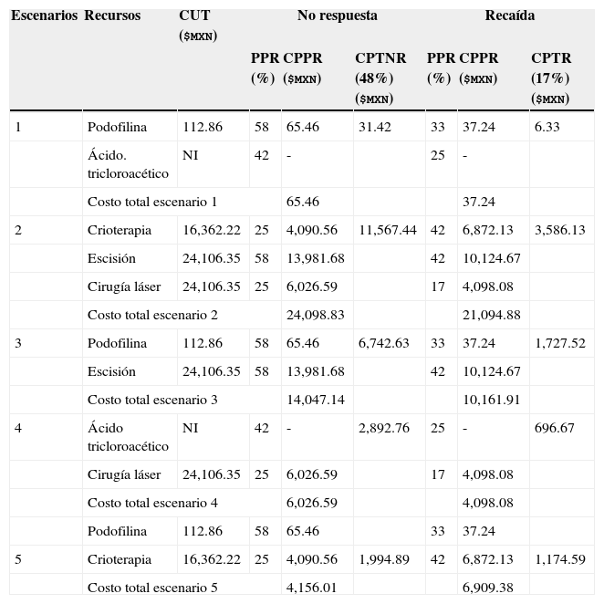Select the 14,047.14 total cell
Viewport: 604px width, 604px height.
(316, 401)
